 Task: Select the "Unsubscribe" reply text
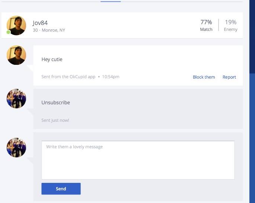55,102
